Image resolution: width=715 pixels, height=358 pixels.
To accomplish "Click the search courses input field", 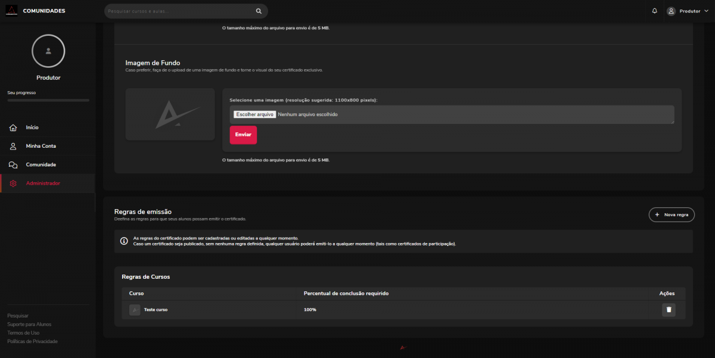I will pyautogui.click(x=179, y=11).
